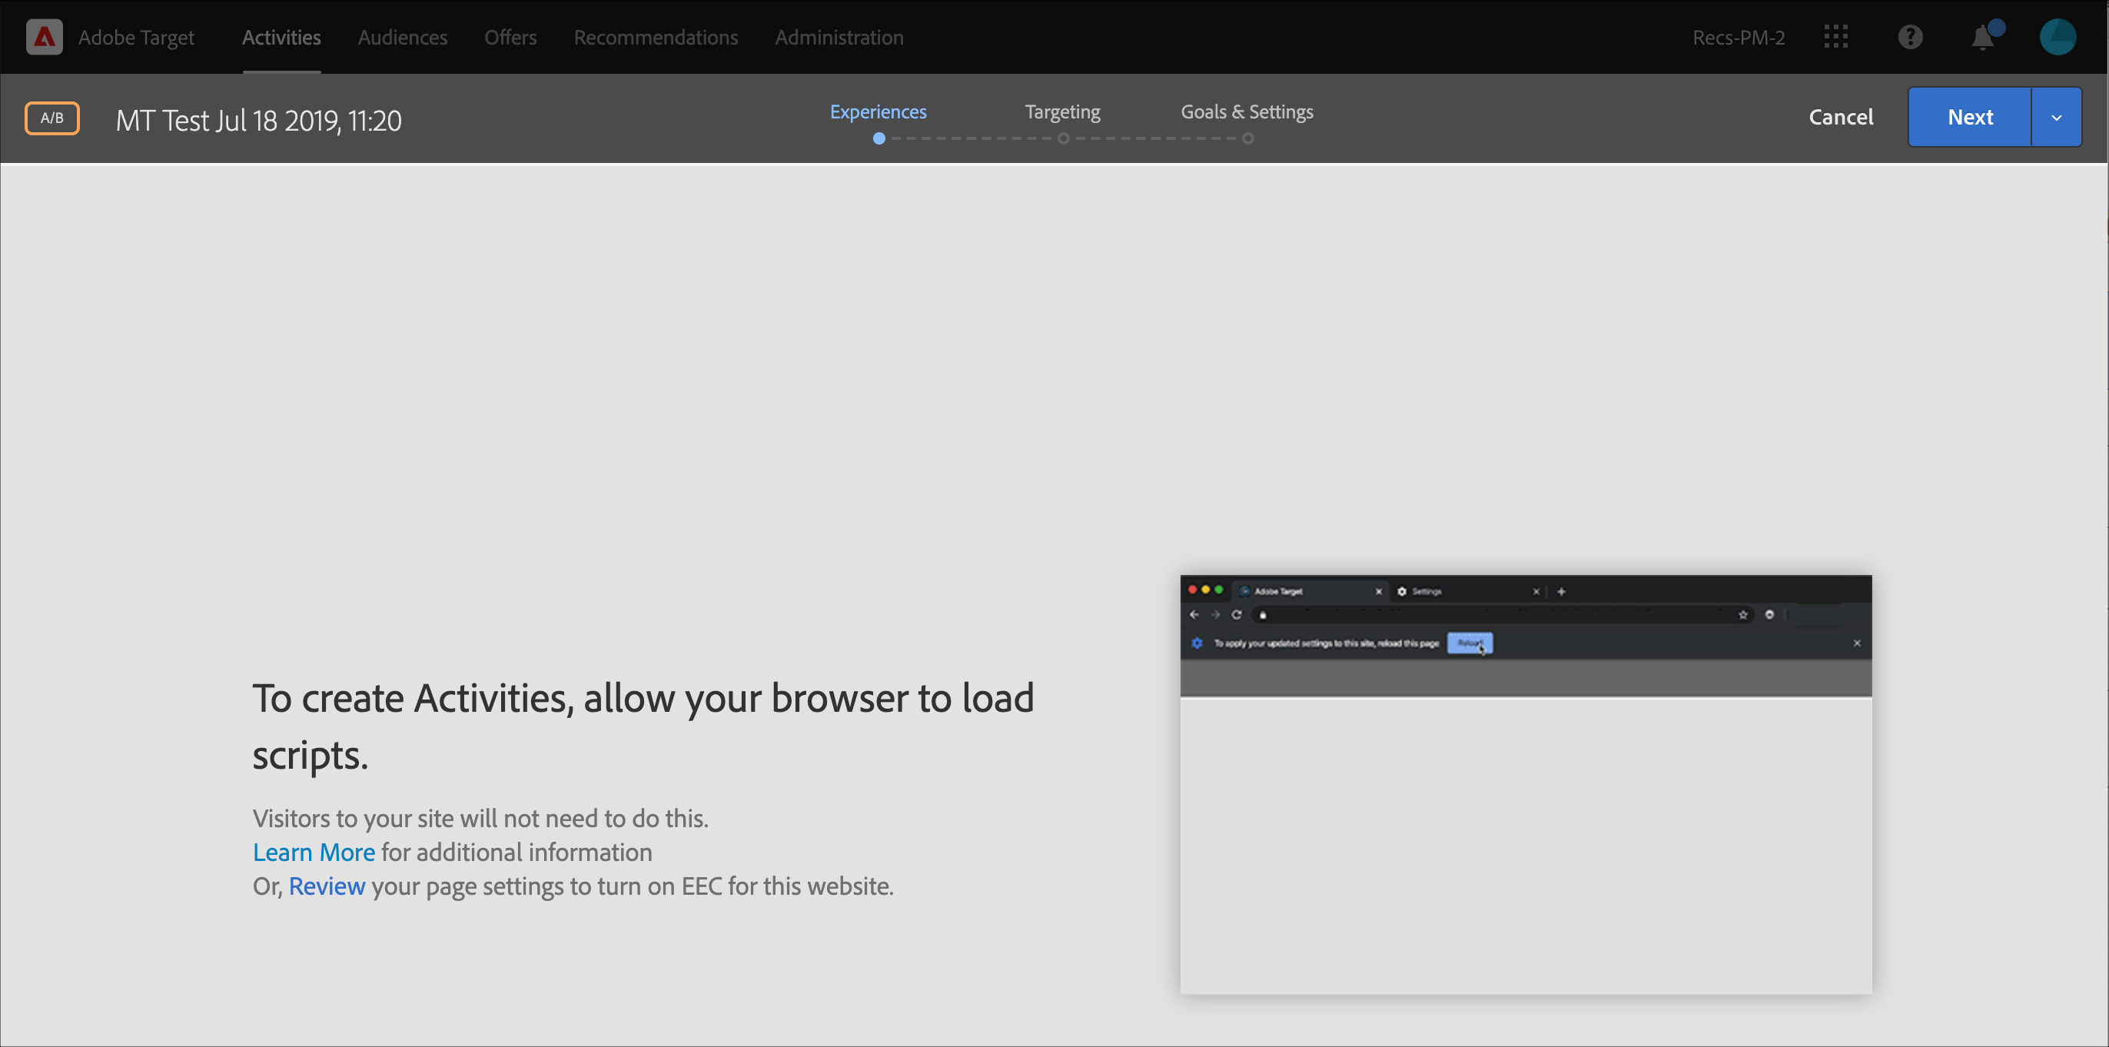Click the Targeting step progress dot
The width and height of the screenshot is (2109, 1047).
click(1064, 138)
